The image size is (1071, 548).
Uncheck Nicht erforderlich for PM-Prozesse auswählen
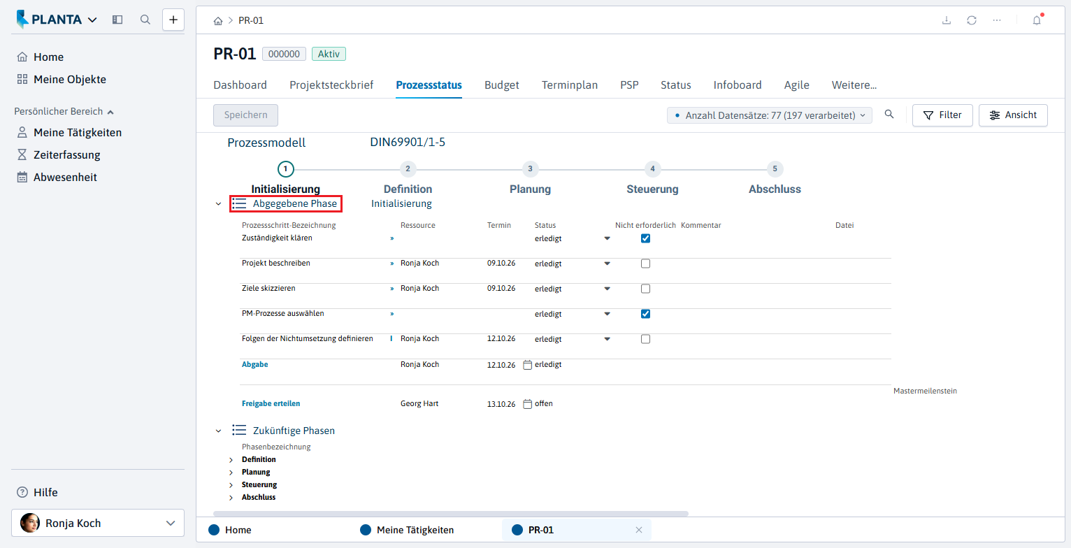[x=646, y=314]
